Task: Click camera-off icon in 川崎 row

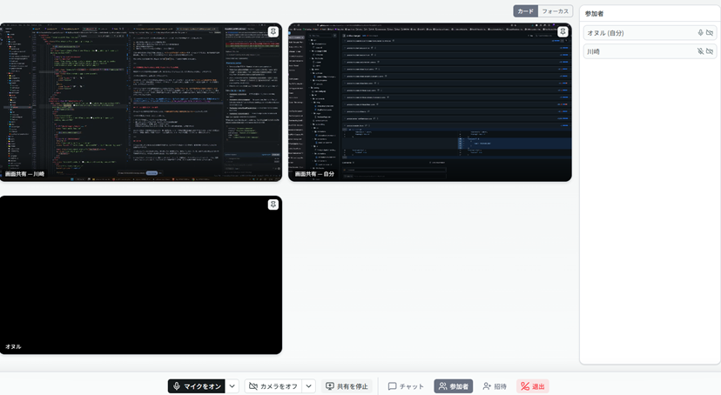Action: coord(710,51)
